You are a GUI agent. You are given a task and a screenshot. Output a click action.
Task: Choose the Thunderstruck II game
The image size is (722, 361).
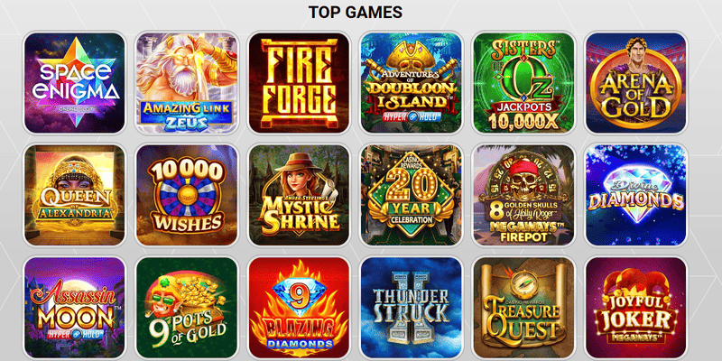[412, 308]
